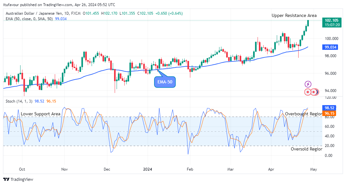The height and width of the screenshot is (185, 346).
Task: Click the Stoch legend value 96.15
Action: (x=51, y=101)
